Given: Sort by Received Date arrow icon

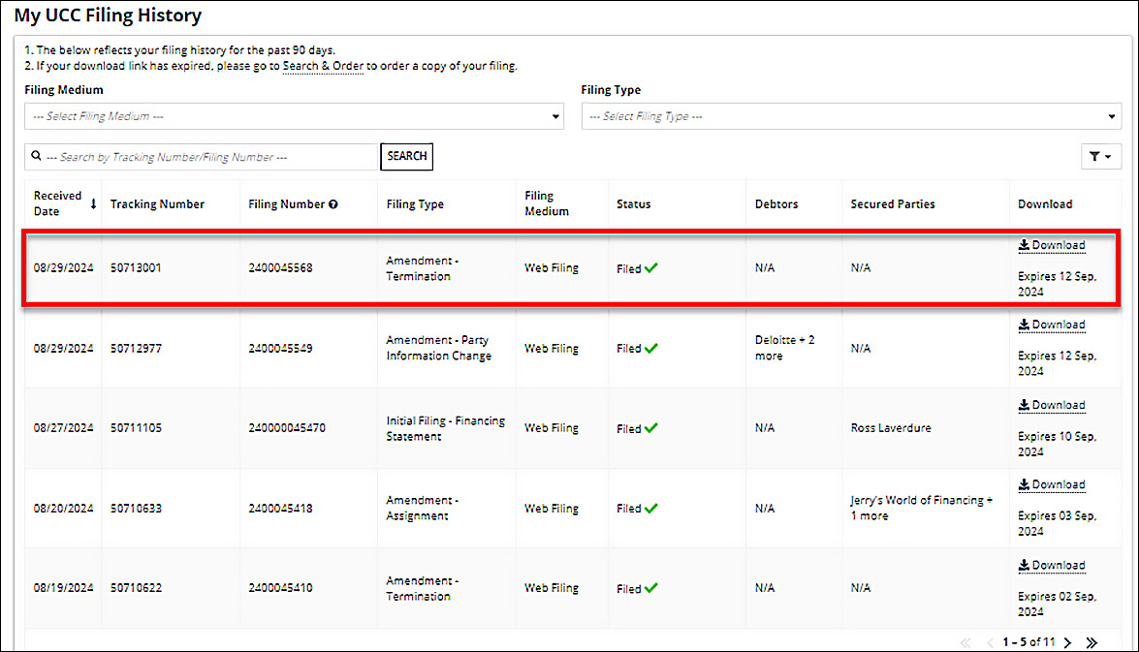Looking at the screenshot, I should point(94,203).
